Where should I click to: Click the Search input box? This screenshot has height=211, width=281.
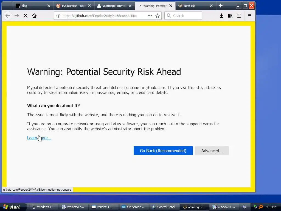[x=183, y=16]
